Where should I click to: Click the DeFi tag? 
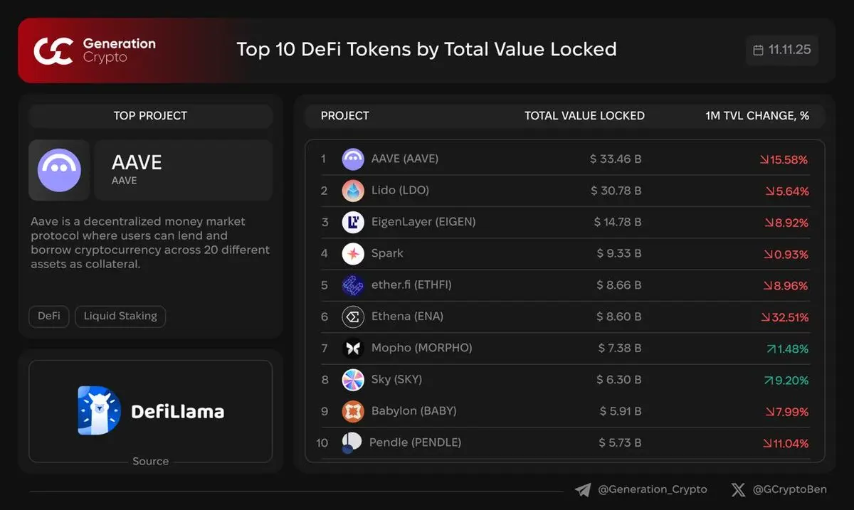[49, 316]
